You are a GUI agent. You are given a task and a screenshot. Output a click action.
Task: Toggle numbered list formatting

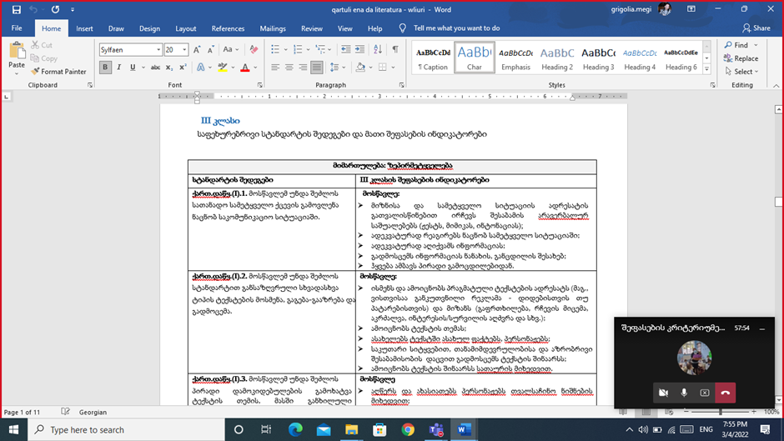point(298,49)
